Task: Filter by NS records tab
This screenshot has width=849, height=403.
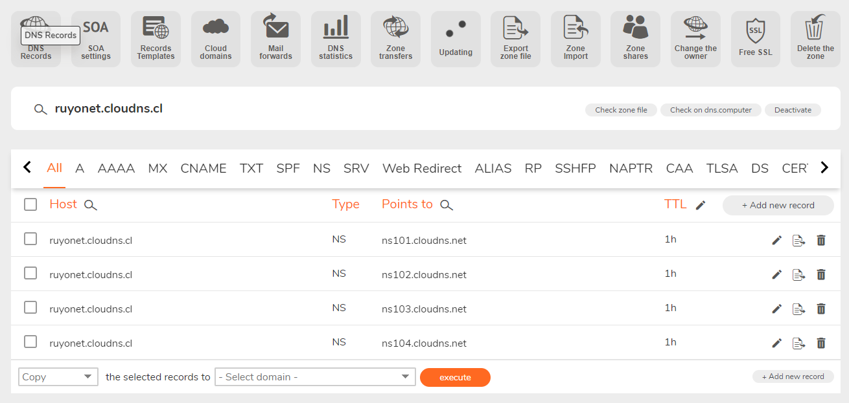Action: tap(321, 168)
